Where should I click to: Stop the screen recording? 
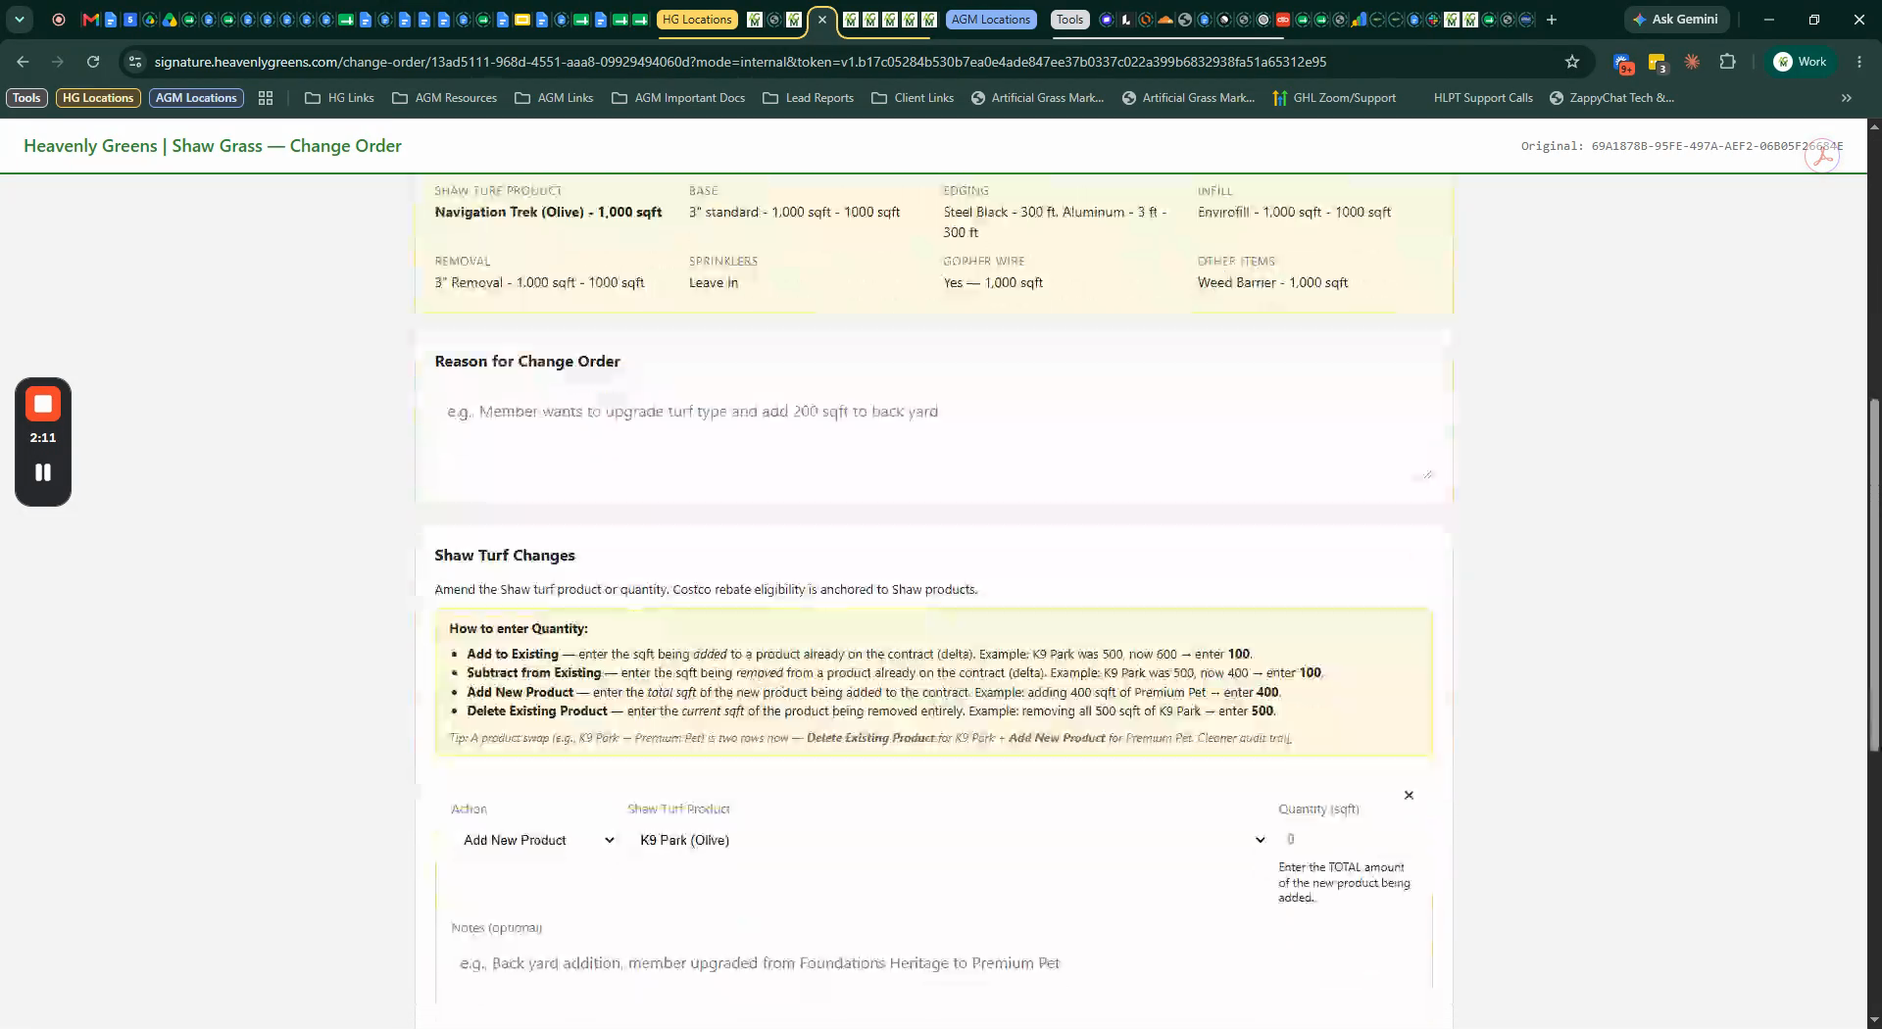pos(43,404)
